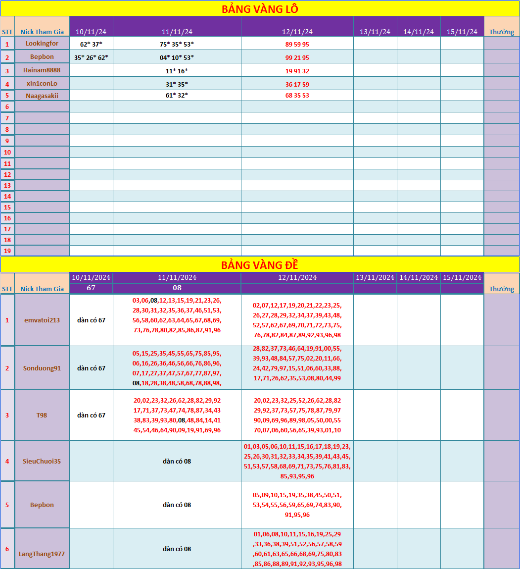
Task: Select the cell '11* 16*'
Action: (x=177, y=71)
